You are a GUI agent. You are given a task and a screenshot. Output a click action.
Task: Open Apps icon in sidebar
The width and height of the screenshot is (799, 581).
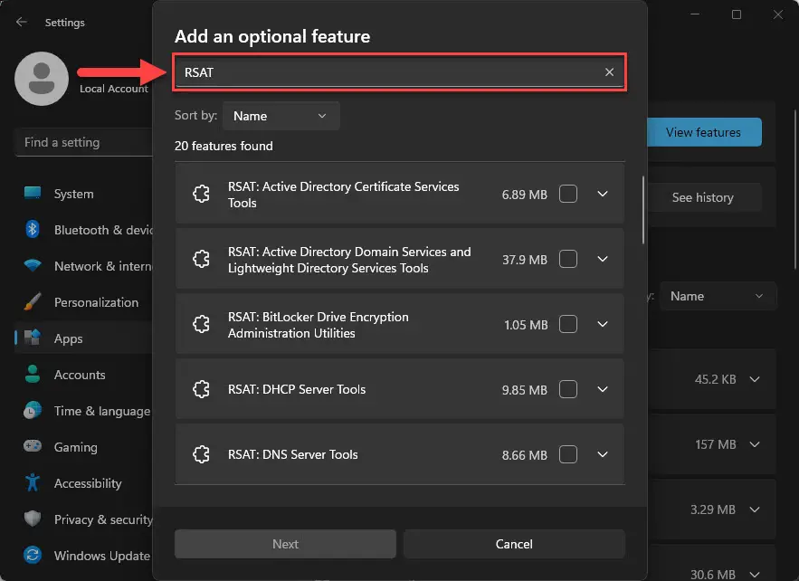click(33, 338)
